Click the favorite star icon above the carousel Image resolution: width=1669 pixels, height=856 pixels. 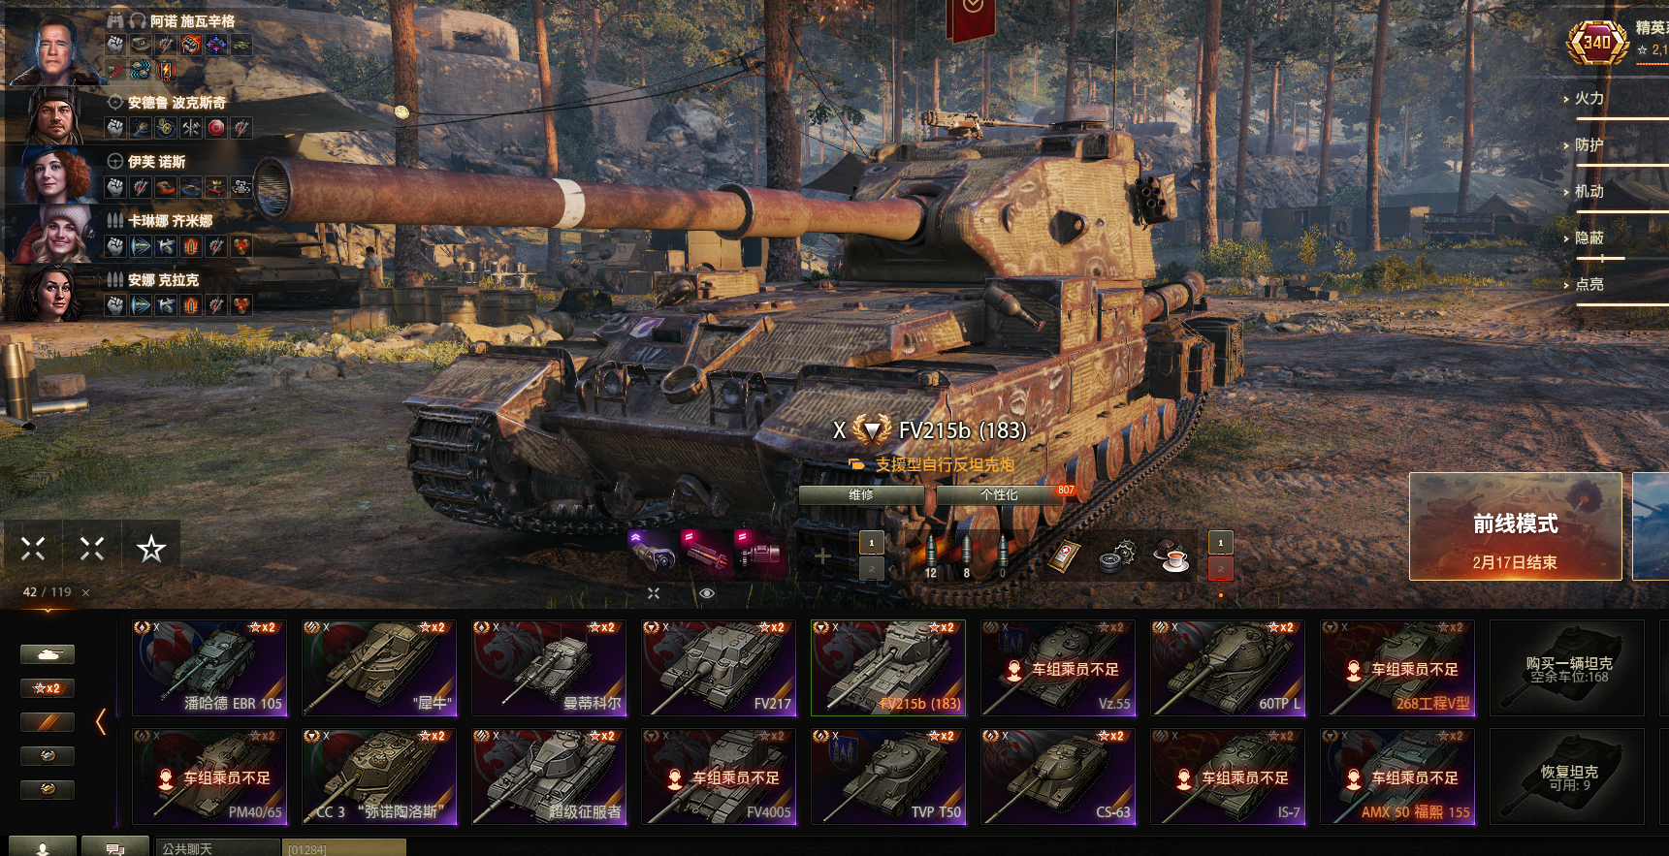[150, 549]
